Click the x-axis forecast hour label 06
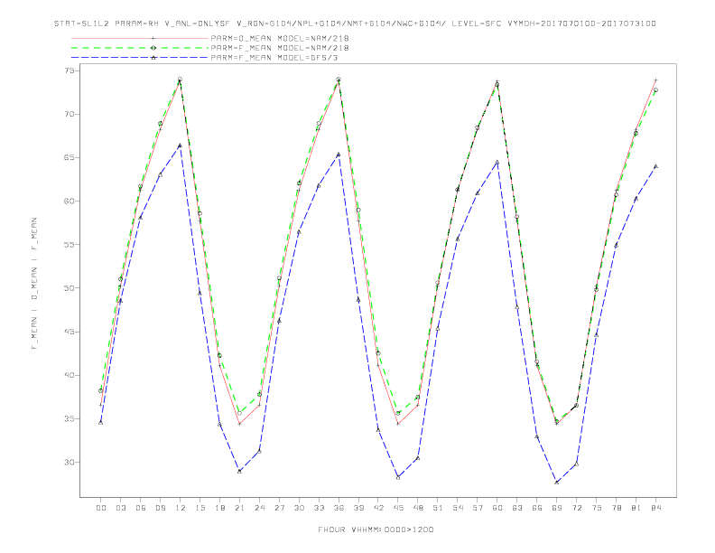 coord(141,508)
